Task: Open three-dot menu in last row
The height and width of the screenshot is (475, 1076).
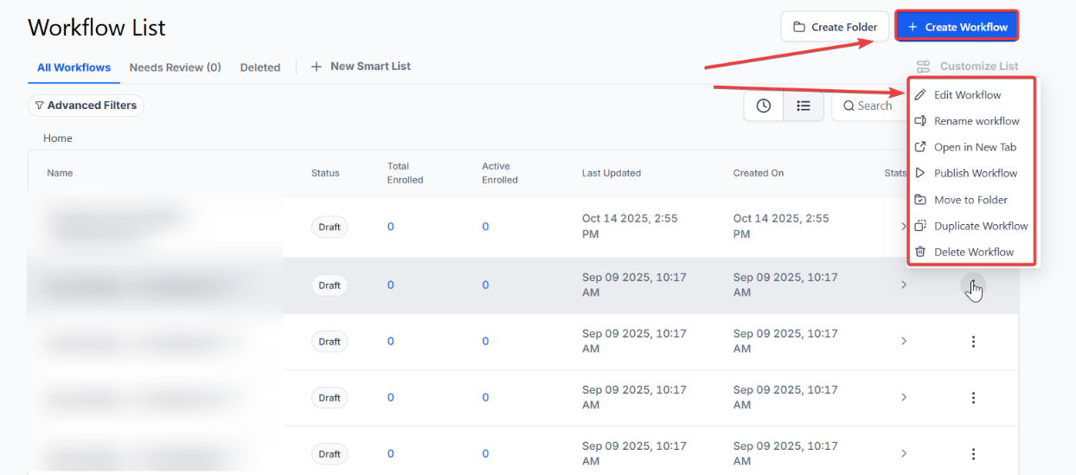Action: pyautogui.click(x=973, y=454)
